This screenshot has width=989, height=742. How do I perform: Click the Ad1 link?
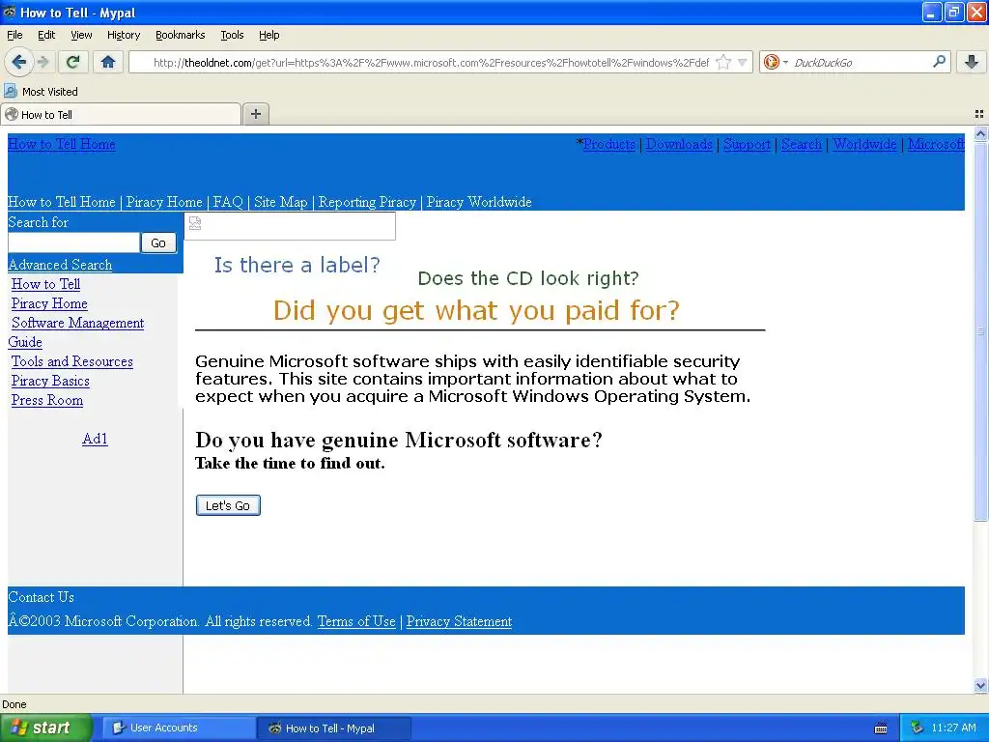click(x=95, y=439)
